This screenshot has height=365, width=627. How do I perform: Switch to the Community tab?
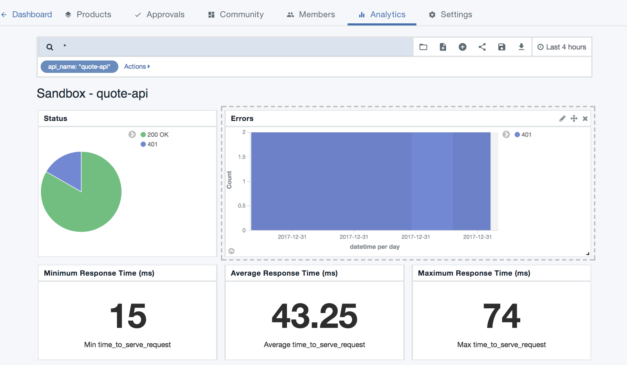coord(236,14)
